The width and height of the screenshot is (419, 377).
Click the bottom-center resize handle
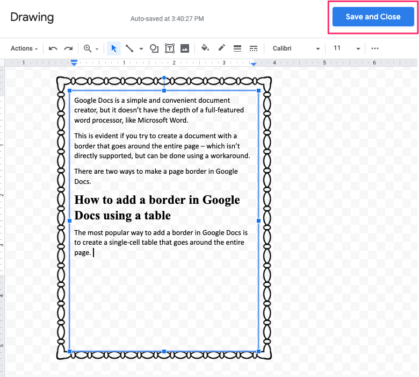(164, 351)
